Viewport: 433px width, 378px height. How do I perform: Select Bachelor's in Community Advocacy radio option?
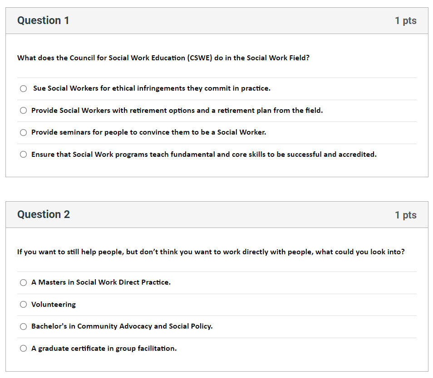(x=24, y=327)
